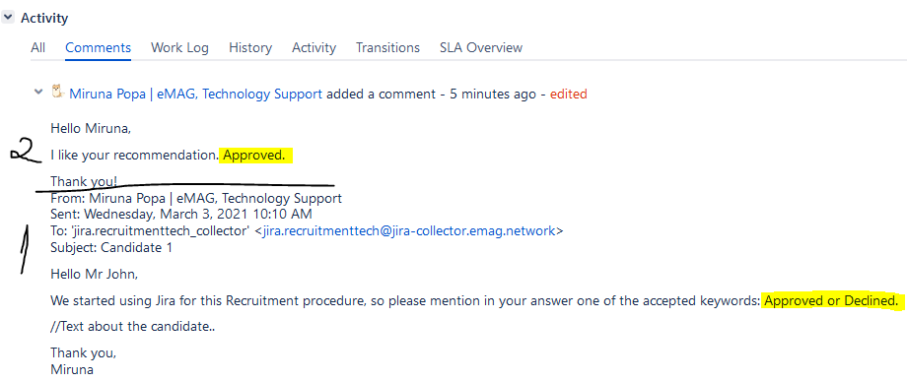The width and height of the screenshot is (907, 382).
Task: Collapse Miruna Popa's comment arrow
Action: [38, 92]
